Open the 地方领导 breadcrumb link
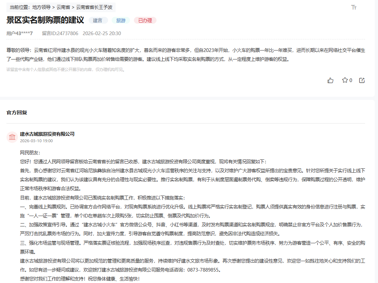Viewport: 378px width, 283px height. 39,7
